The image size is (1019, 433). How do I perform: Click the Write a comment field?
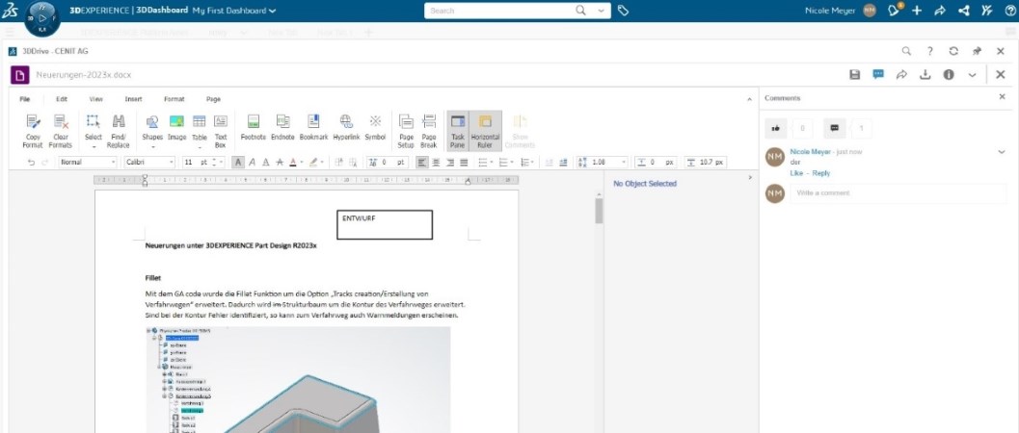(x=898, y=193)
